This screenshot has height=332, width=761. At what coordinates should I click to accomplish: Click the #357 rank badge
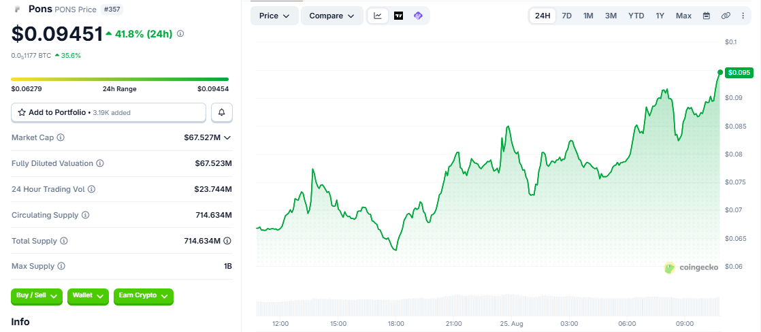(112, 10)
